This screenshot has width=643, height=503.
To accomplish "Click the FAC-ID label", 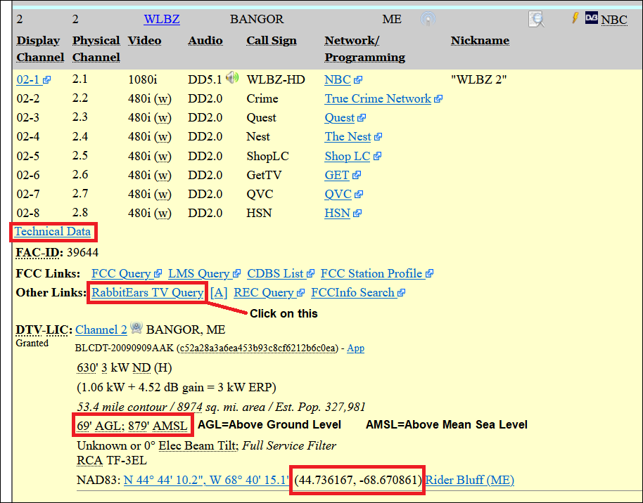I will tap(39, 252).
